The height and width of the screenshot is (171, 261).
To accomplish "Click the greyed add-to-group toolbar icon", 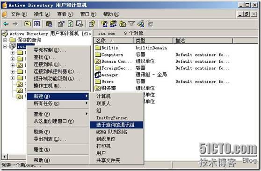I will tap(150, 24).
